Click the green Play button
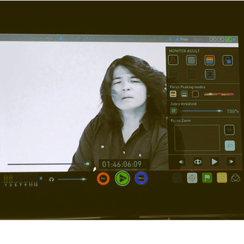This screenshot has width=244, height=244. point(122,178)
